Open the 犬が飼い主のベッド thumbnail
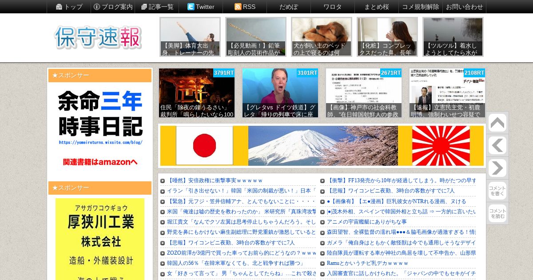 pyautogui.click(x=322, y=37)
